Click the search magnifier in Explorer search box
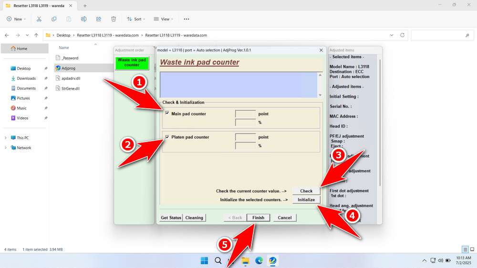Image resolution: width=477 pixels, height=268 pixels. 467,35
